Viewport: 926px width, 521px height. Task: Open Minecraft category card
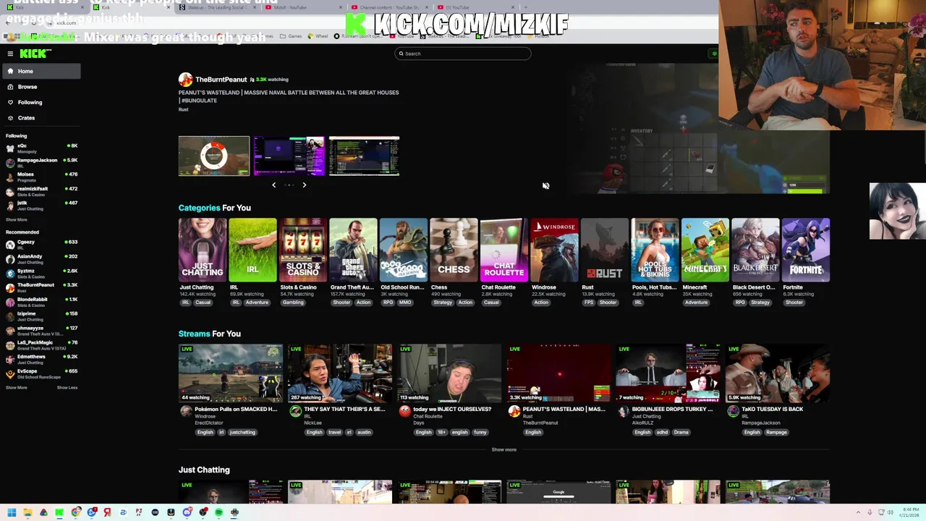pyautogui.click(x=705, y=250)
